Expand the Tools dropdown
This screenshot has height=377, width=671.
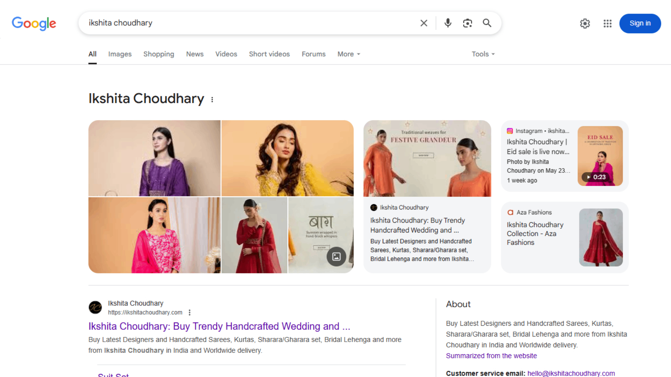tap(483, 54)
